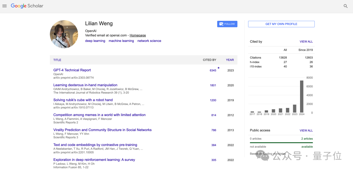Click the search magnifier icon
Viewport: 353px width, 170px height.
pyautogui.click(x=345, y=6)
